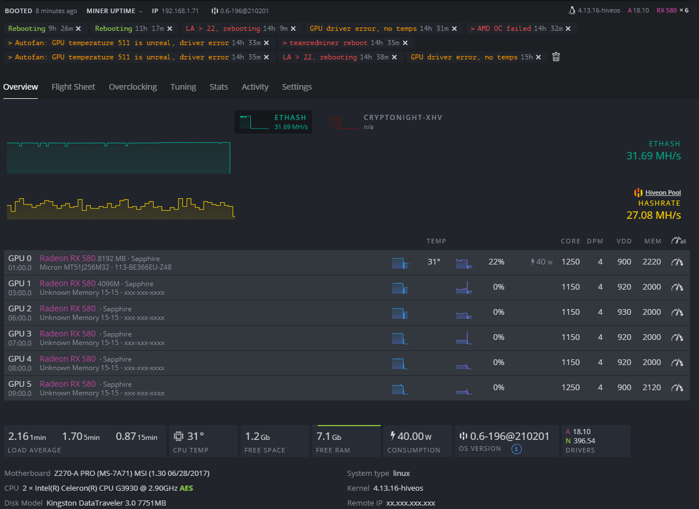Open the GPU 0 overclock speedometer icon
This screenshot has height=509, width=699.
677,262
